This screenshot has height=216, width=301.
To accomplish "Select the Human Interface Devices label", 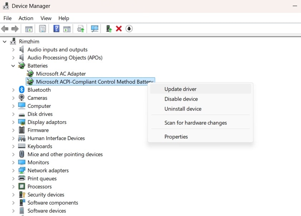I will tap(56, 138).
